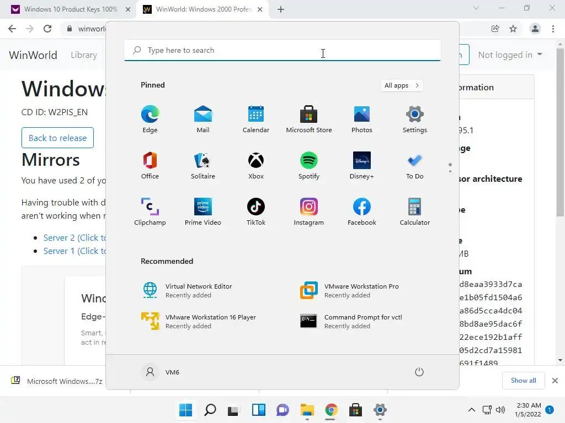Expand the All apps list
The image size is (565, 423).
[x=402, y=85]
